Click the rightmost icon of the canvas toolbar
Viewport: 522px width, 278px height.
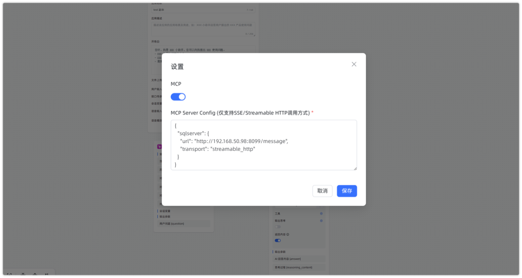pyautogui.click(x=47, y=274)
